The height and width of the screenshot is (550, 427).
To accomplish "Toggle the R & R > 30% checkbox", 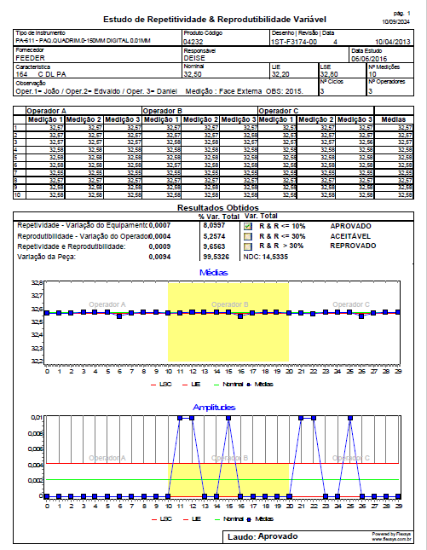I will pos(248,246).
